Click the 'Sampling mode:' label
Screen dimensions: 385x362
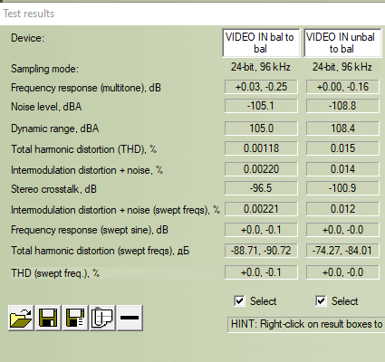click(44, 69)
